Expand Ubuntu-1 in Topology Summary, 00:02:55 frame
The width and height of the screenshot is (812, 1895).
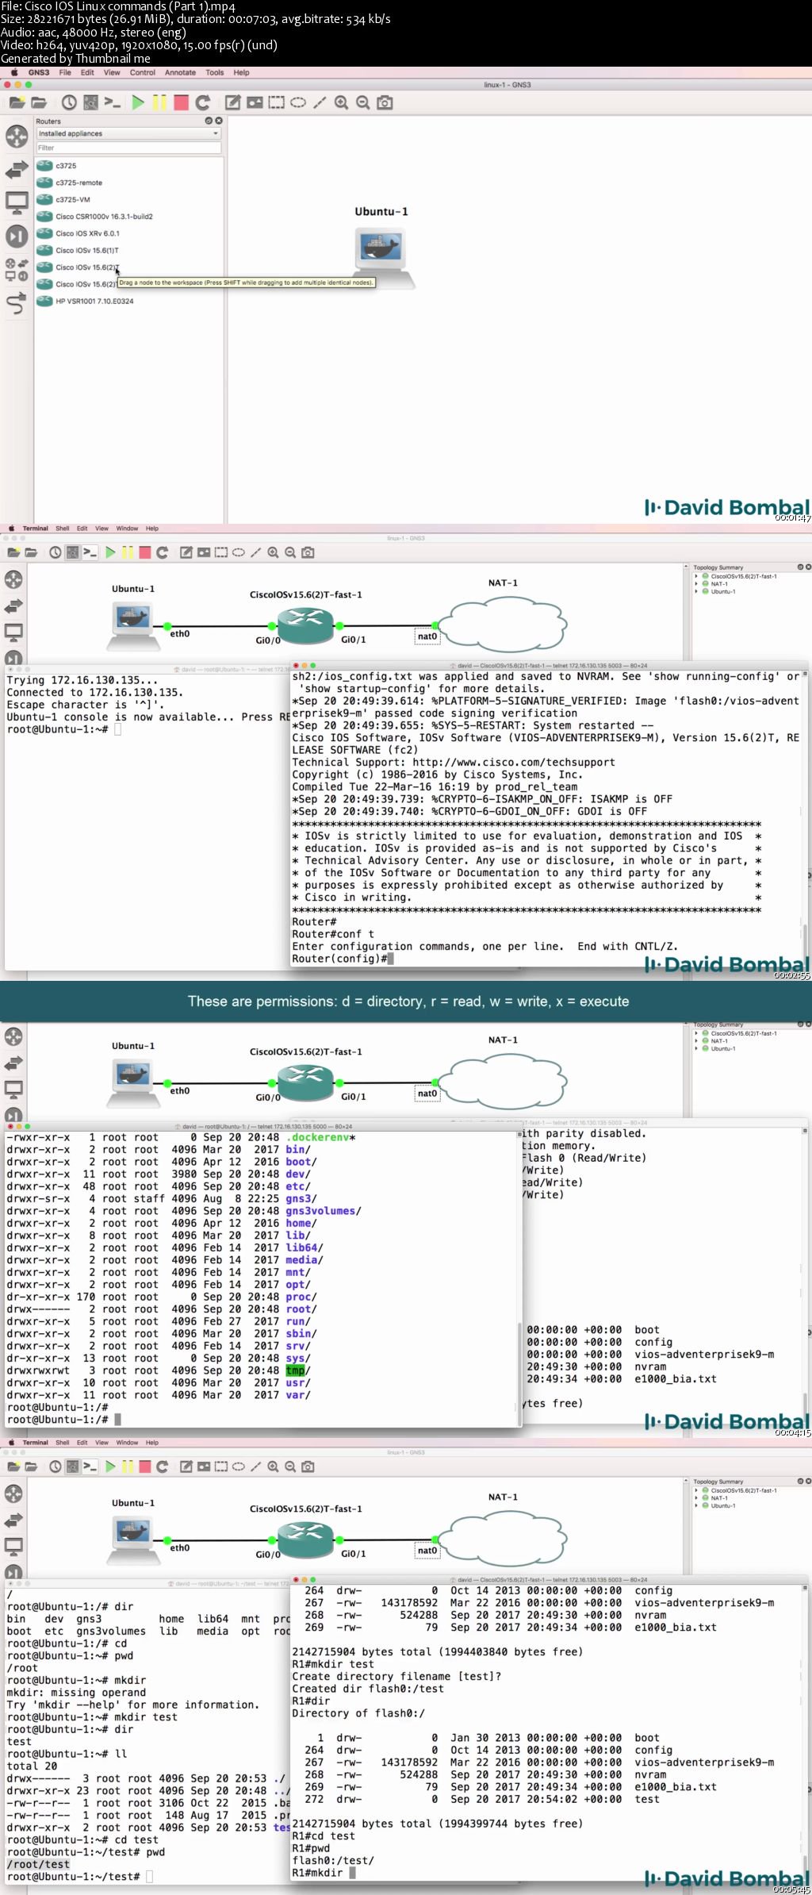click(696, 591)
